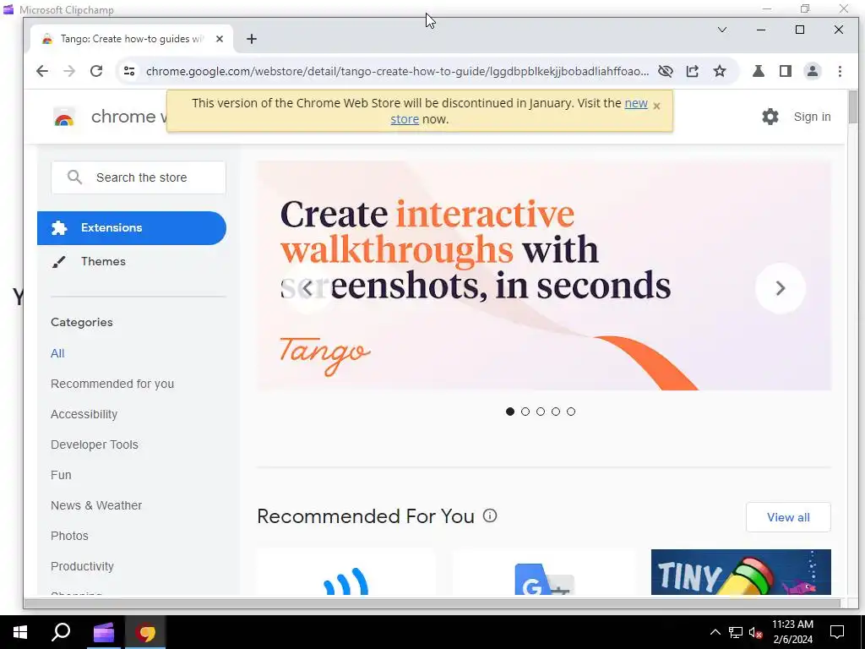The image size is (865, 649).
Task: Show hidden system tray icons
Action: coord(715,632)
